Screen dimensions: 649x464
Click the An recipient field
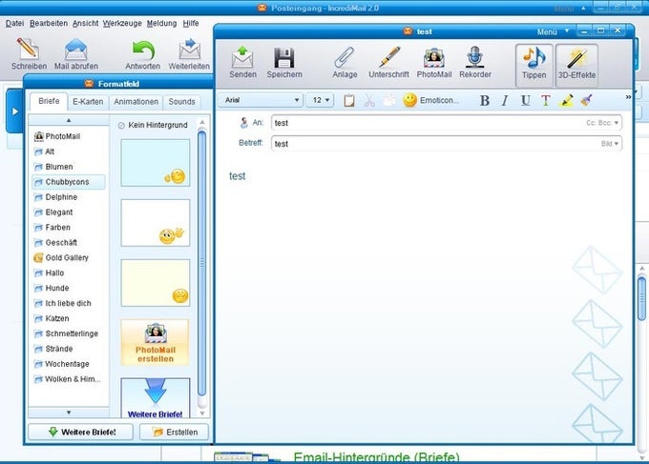[x=447, y=123]
